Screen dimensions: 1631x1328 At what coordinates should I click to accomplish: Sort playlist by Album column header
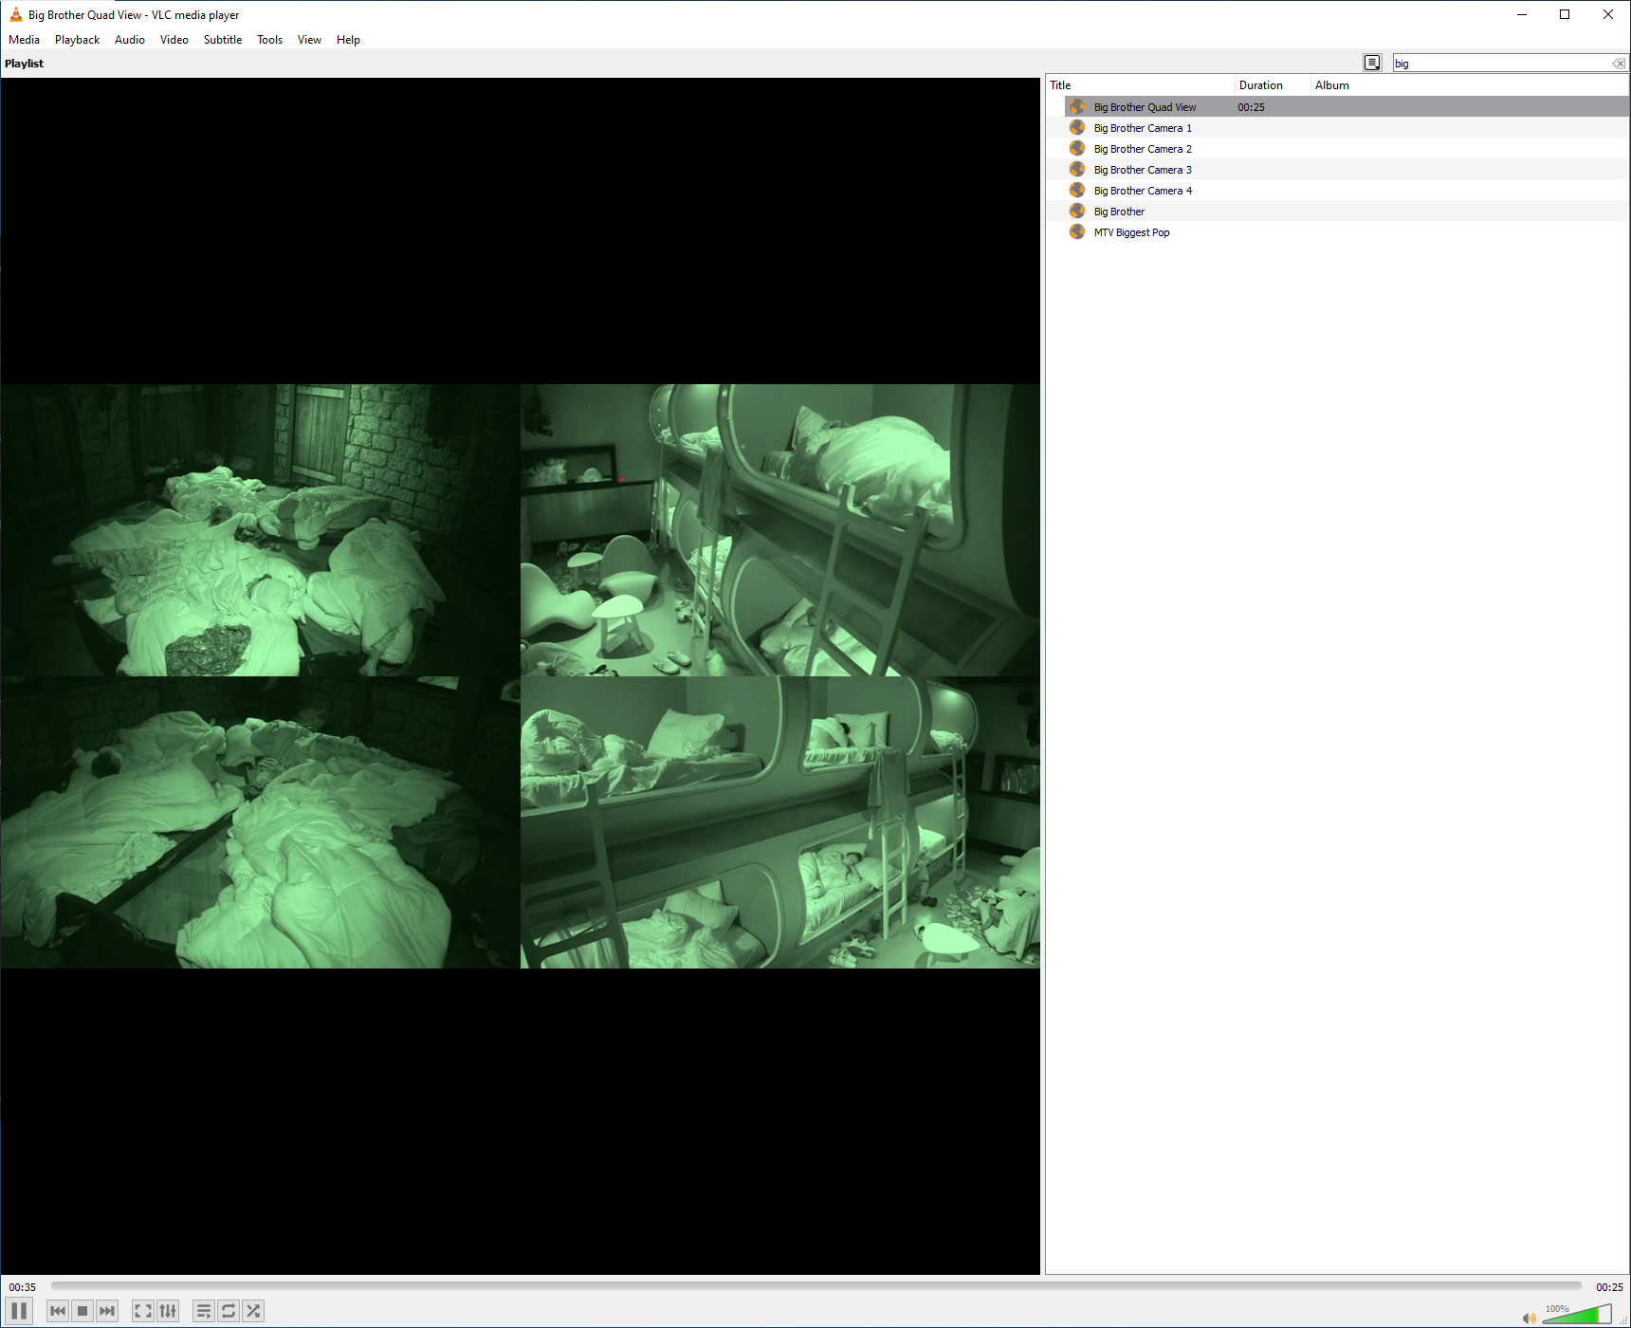1470,85
